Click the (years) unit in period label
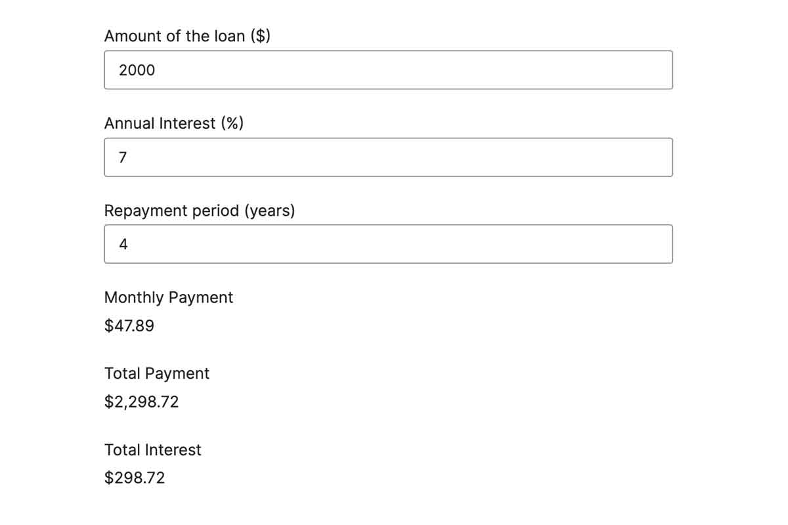 [270, 211]
